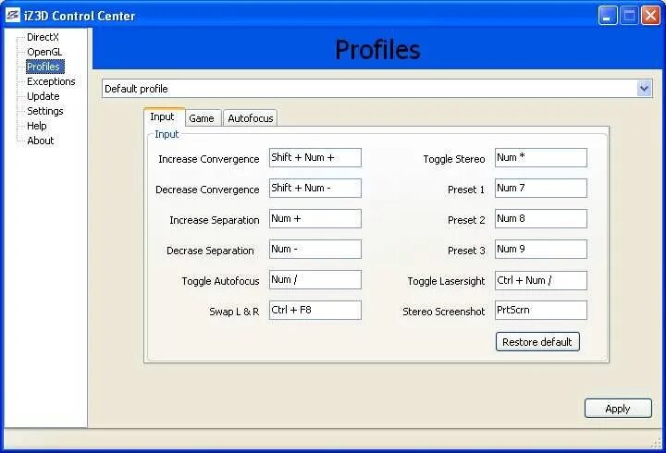Click the Toggle Autofocus hotkey field

point(315,280)
